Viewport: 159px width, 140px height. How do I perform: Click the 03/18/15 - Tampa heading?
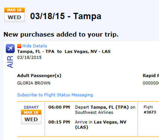[x=66, y=16]
